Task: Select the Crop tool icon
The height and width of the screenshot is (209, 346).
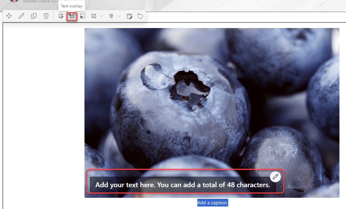Action: 94,16
